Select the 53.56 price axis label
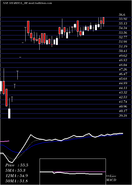 pos(123,33)
